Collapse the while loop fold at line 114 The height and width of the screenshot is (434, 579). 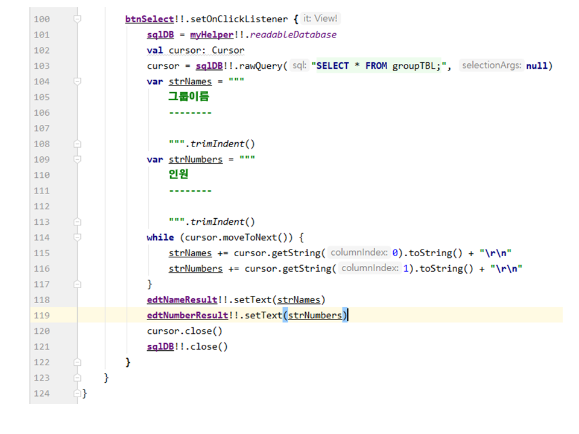click(77, 237)
